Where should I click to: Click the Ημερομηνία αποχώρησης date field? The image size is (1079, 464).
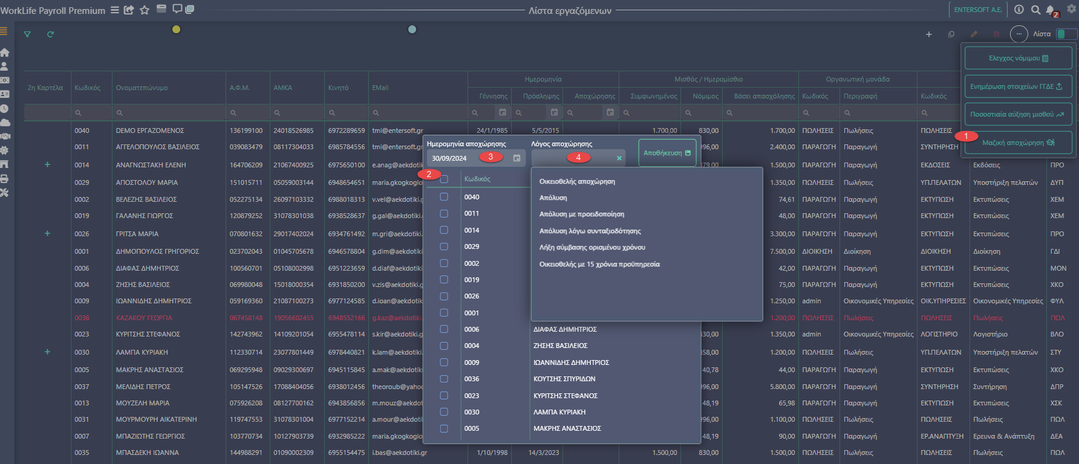[476, 158]
